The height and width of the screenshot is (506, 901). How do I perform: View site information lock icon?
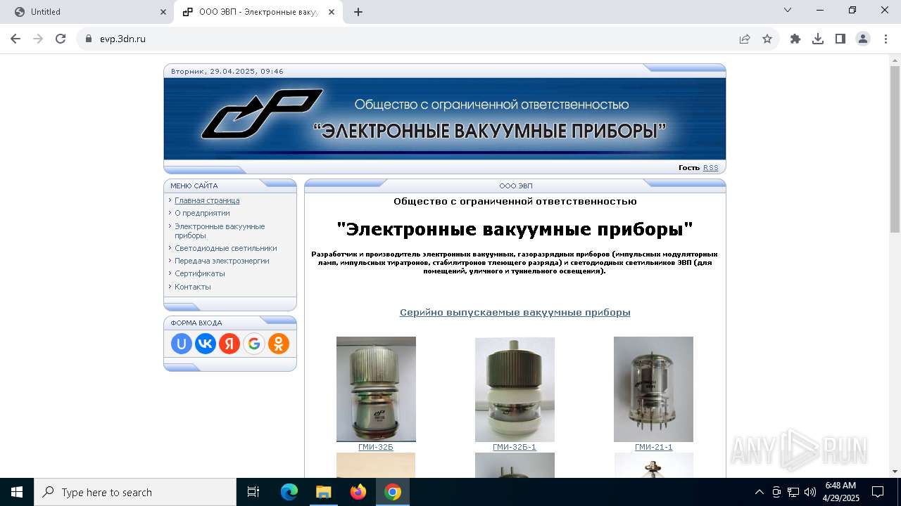tap(89, 39)
